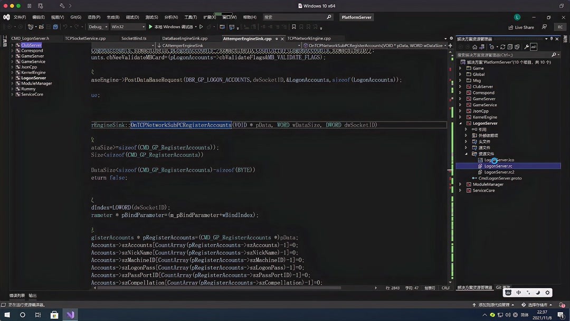Switch to the TCPNetworkEngine.cpp tab

(309, 38)
